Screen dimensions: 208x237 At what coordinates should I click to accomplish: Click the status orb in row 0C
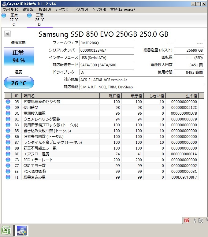pyautogui.click(x=8, y=113)
